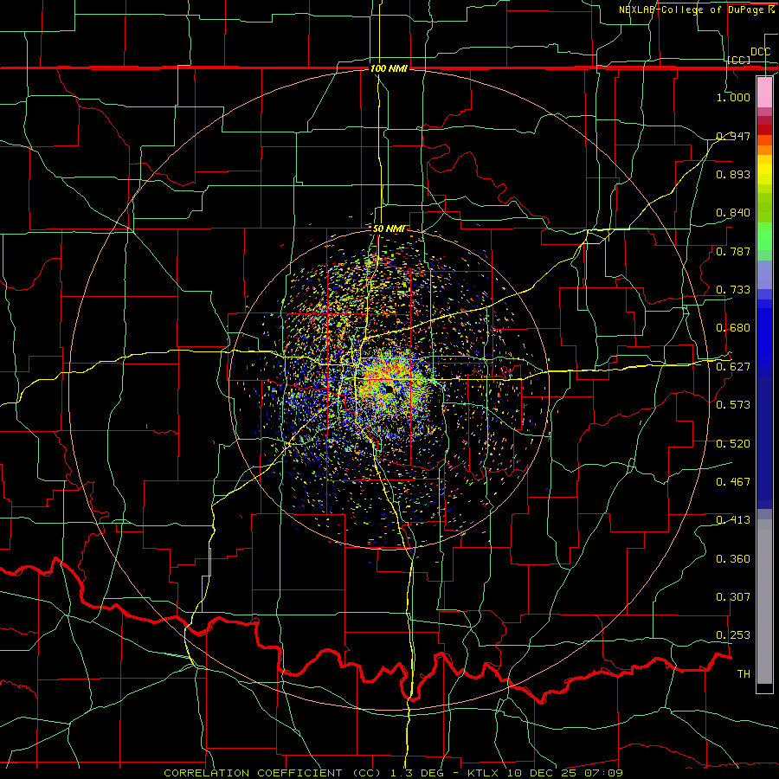Image resolution: width=779 pixels, height=779 pixels.
Task: Pick the pink segment atop the color bar
Action: point(764,92)
